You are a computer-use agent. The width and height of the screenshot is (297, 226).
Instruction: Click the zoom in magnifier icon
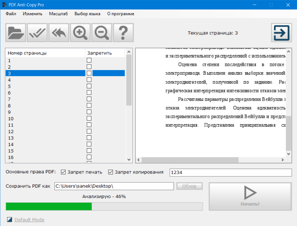(80, 33)
